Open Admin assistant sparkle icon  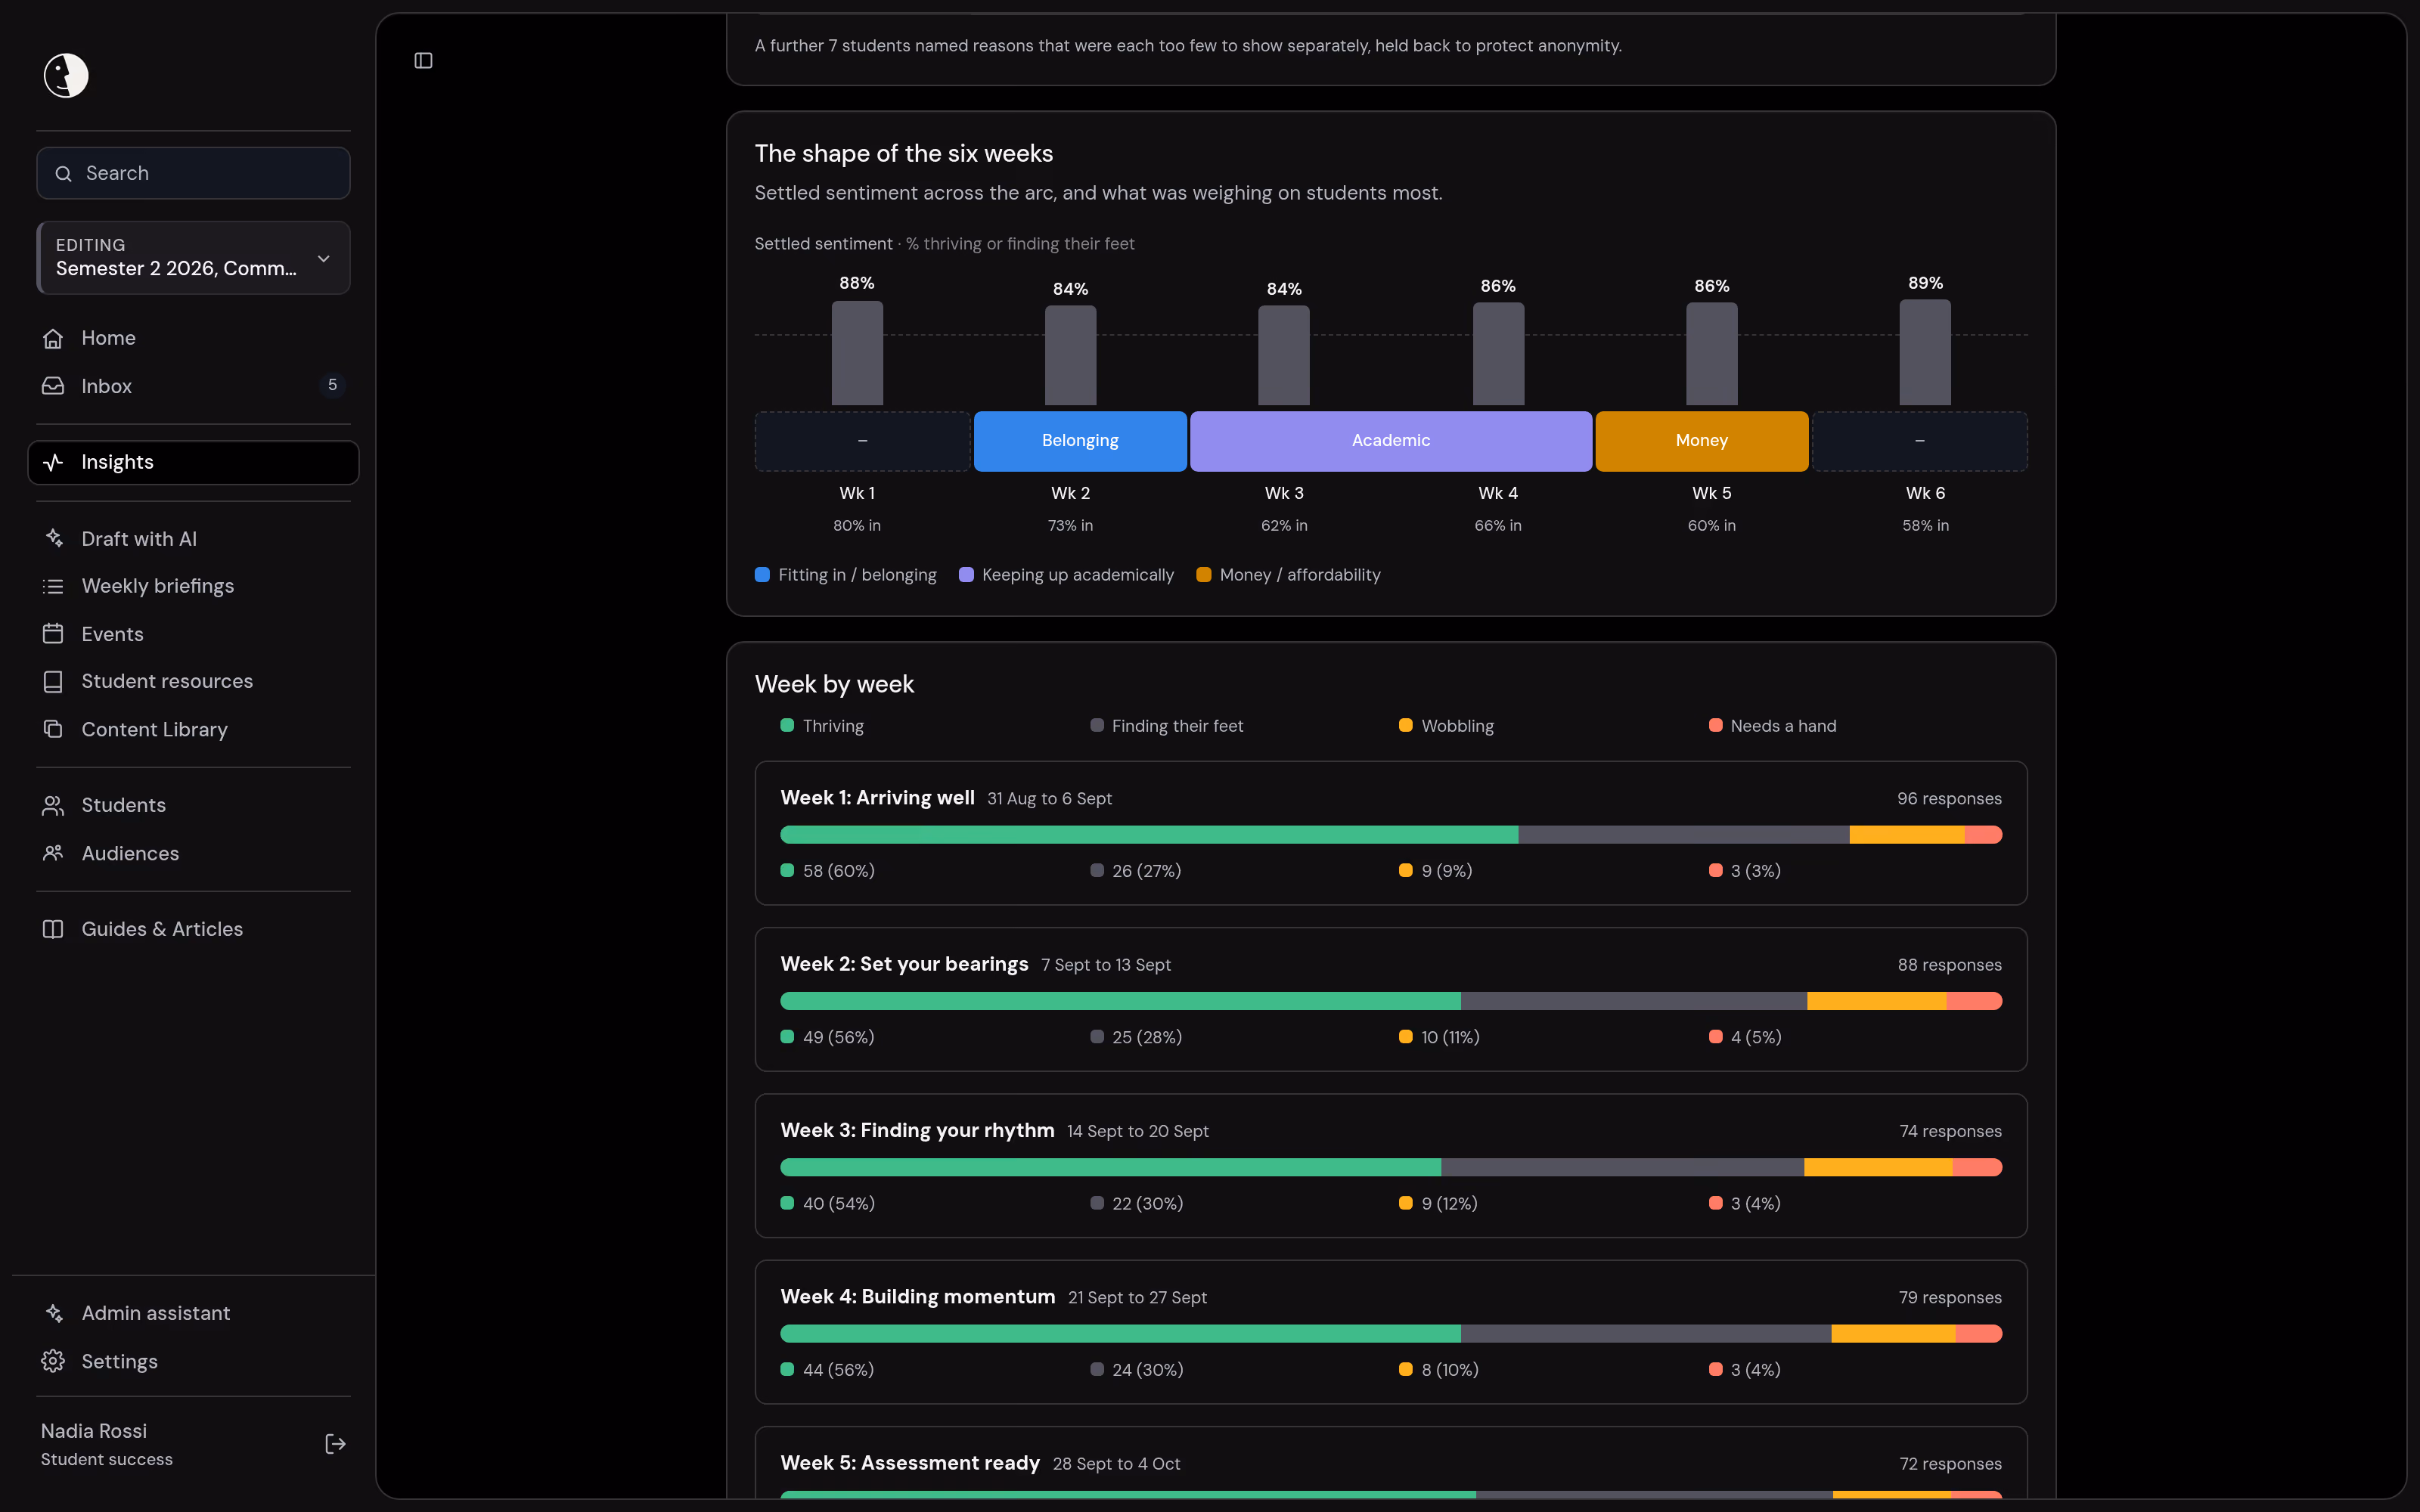[x=53, y=1313]
